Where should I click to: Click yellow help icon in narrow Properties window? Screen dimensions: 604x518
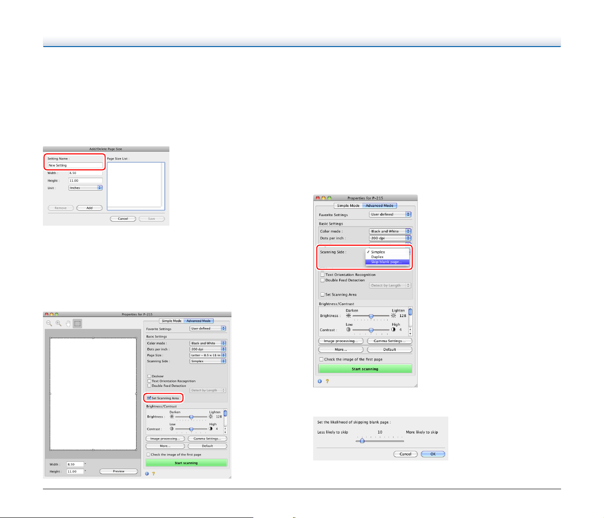point(327,381)
